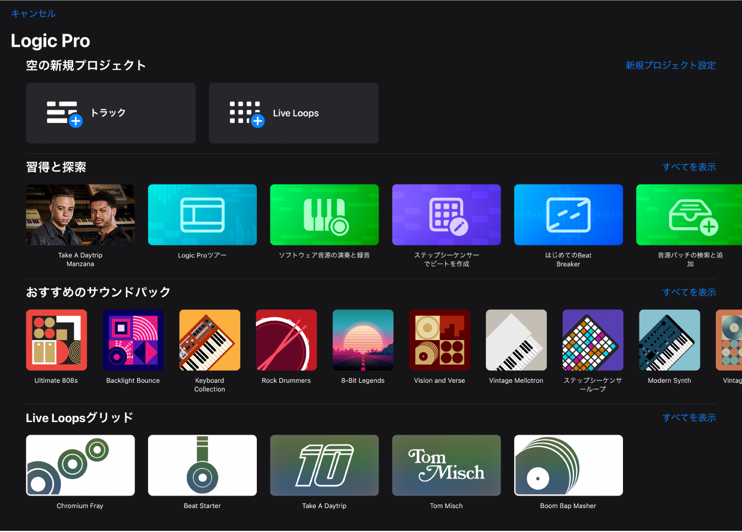The height and width of the screenshot is (532, 742).
Task: Show all Live Loopsグリッド entries
Action: click(690, 418)
